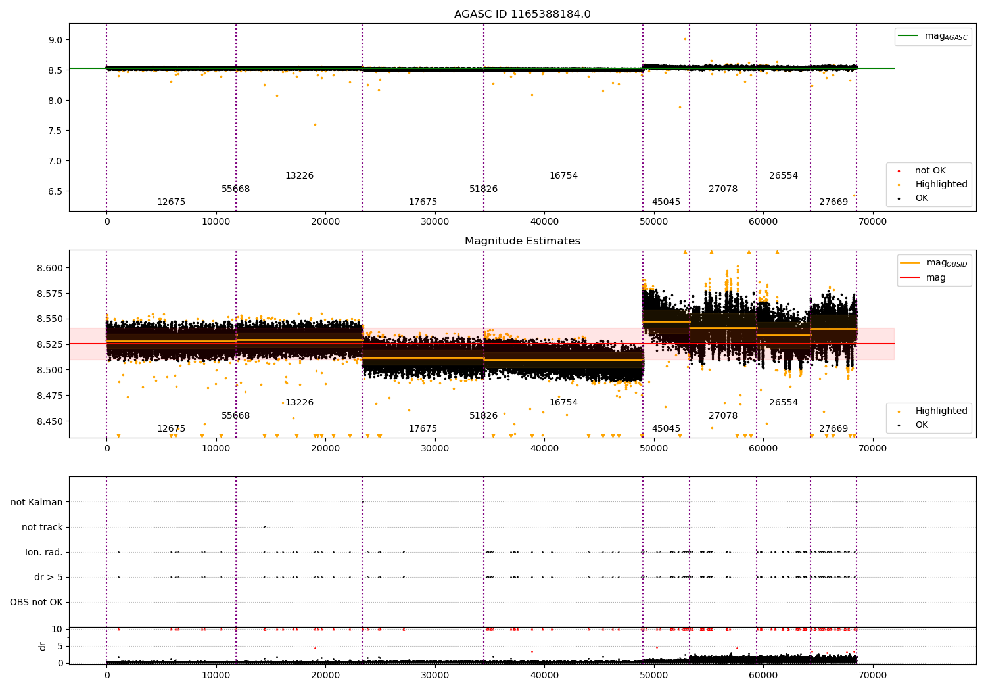Click the "OBS not OK" axis label
The image size is (986, 690).
36,602
